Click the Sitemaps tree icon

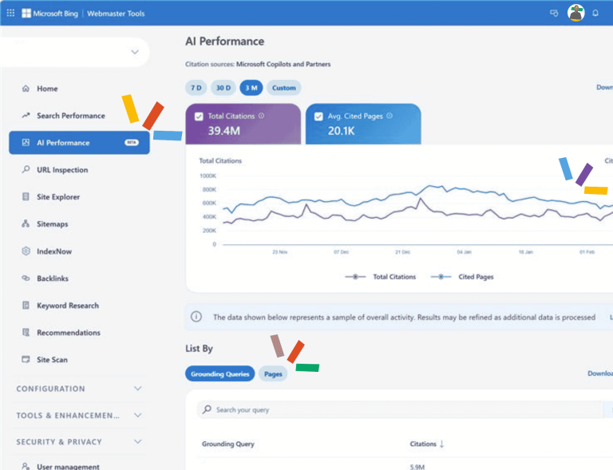pos(26,223)
